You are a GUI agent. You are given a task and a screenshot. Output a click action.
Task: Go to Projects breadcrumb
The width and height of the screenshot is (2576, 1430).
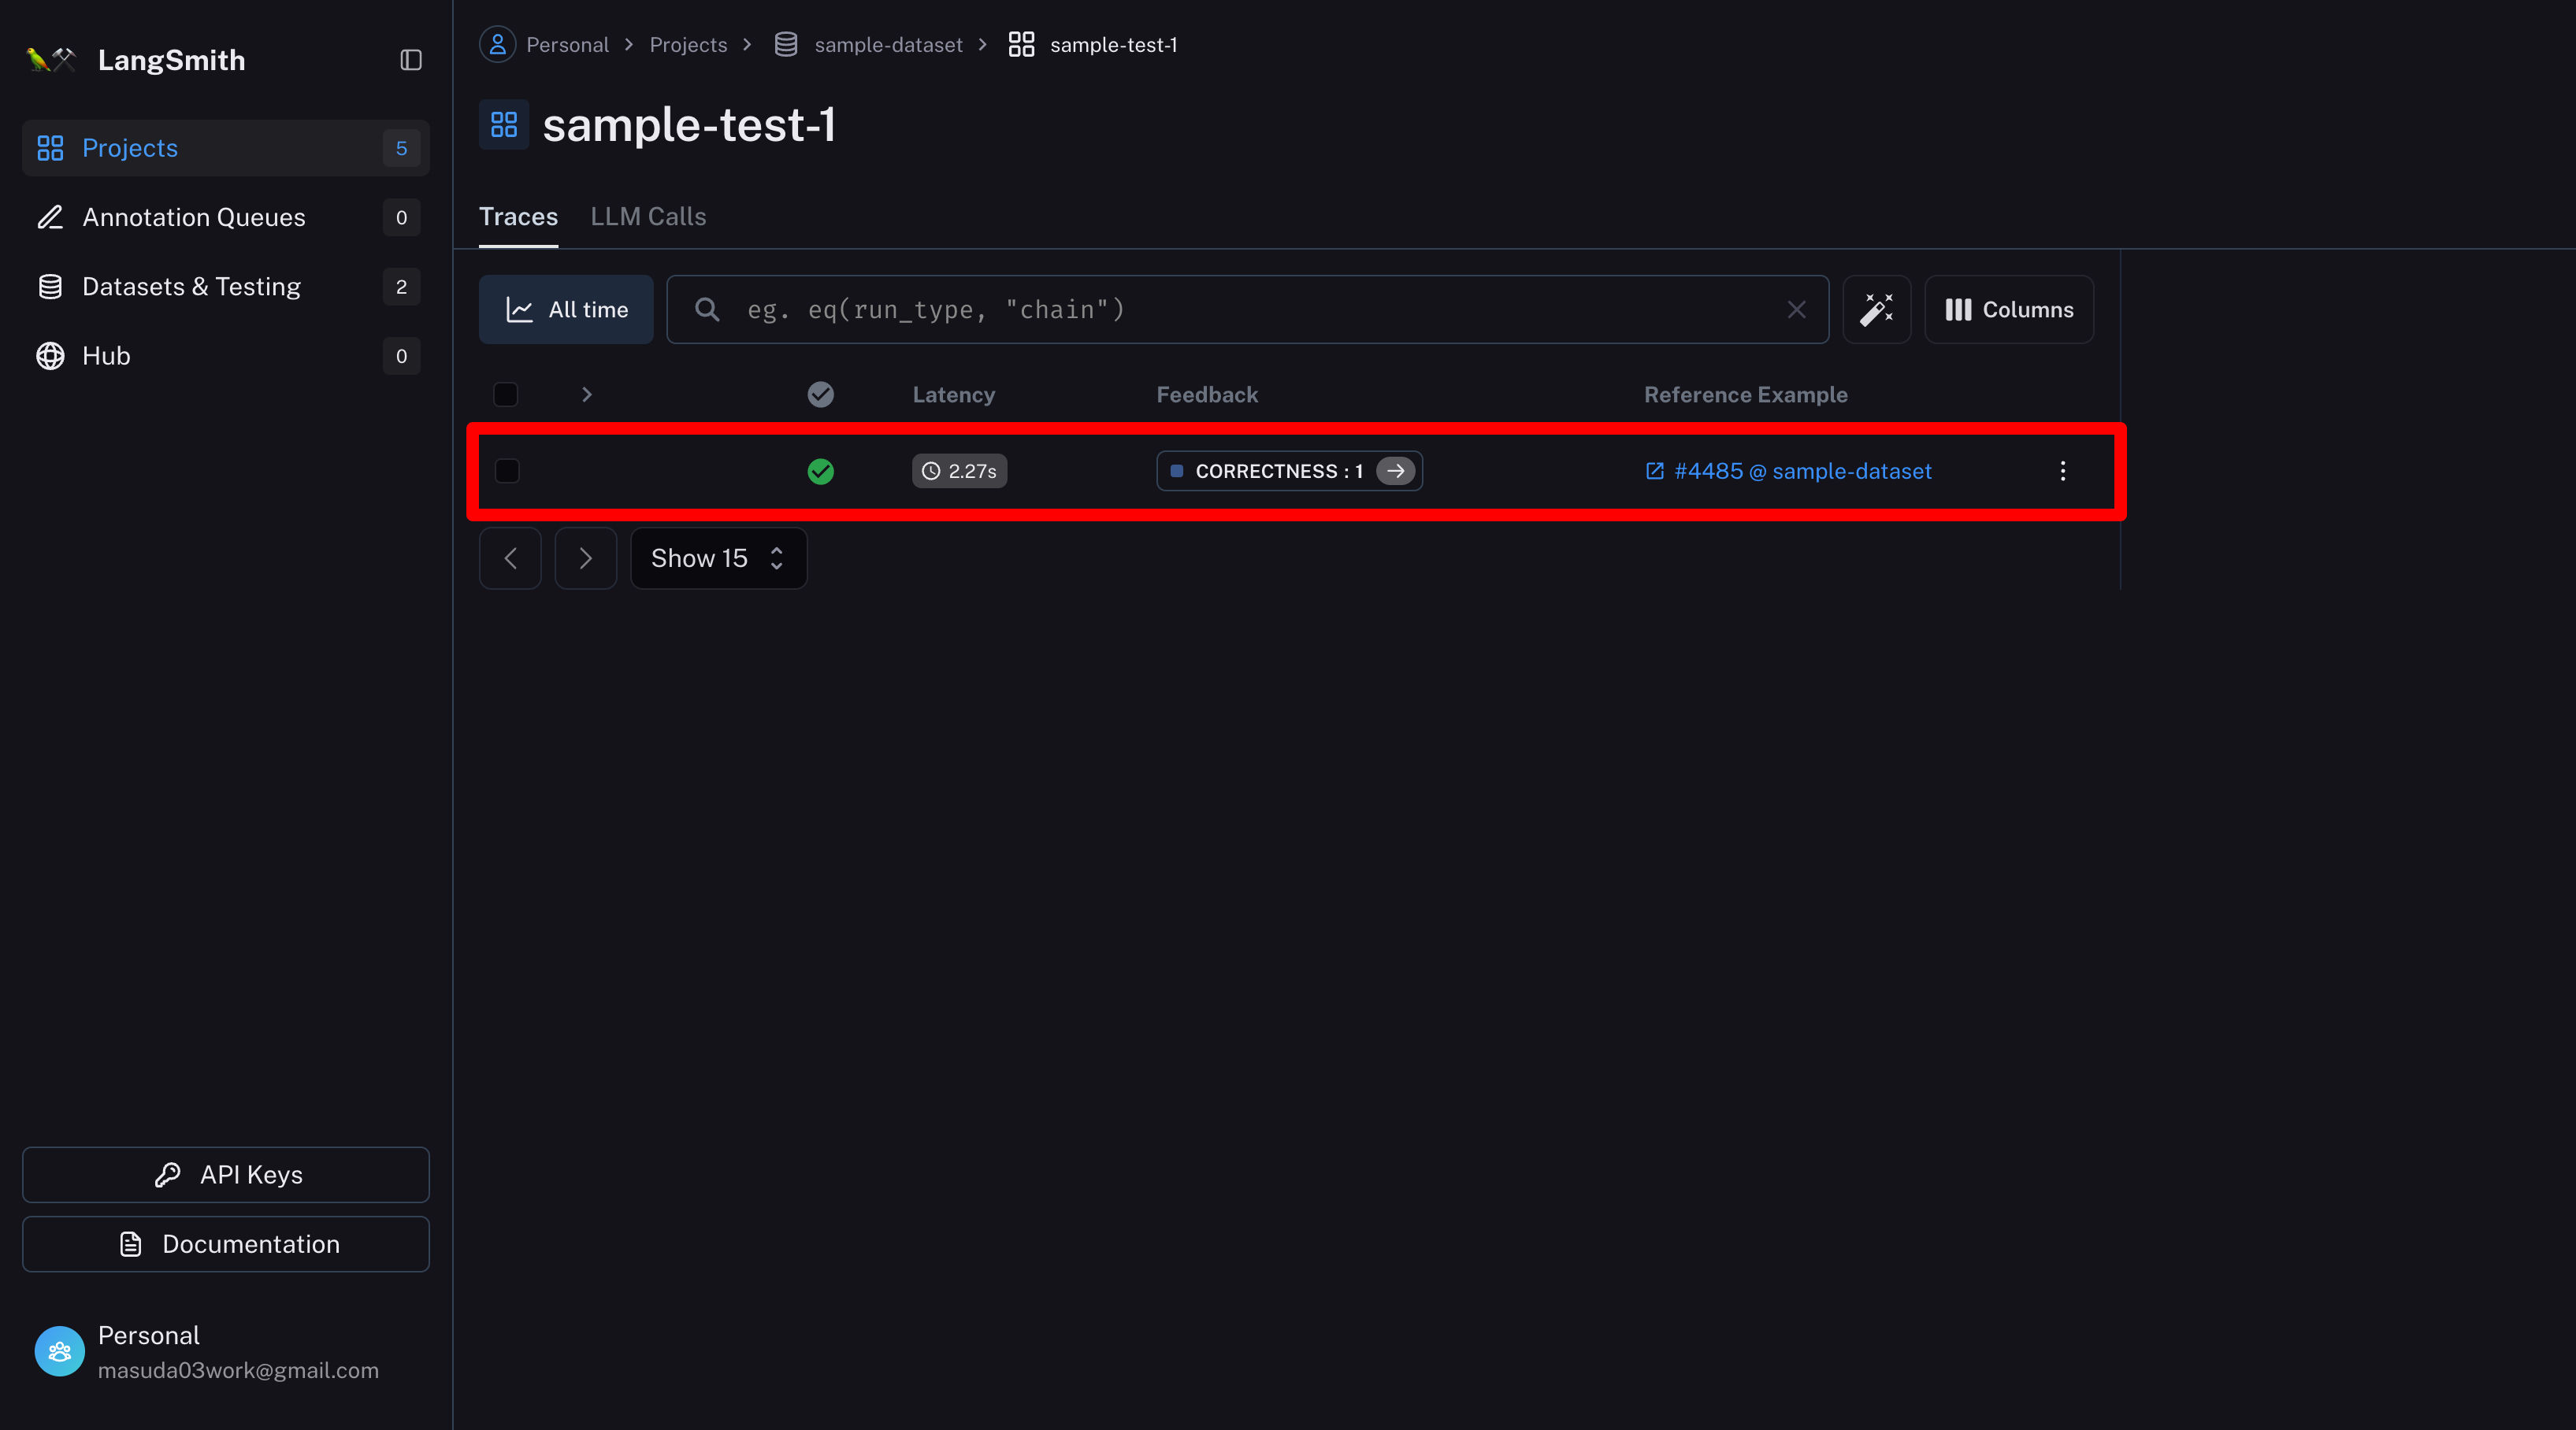(x=688, y=45)
